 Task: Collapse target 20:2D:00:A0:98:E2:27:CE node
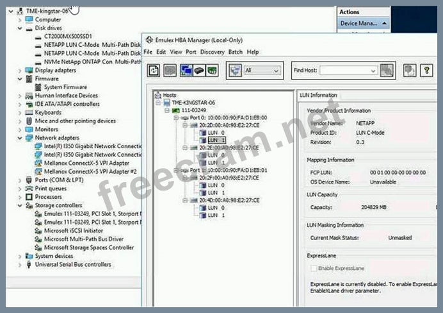point(185,125)
